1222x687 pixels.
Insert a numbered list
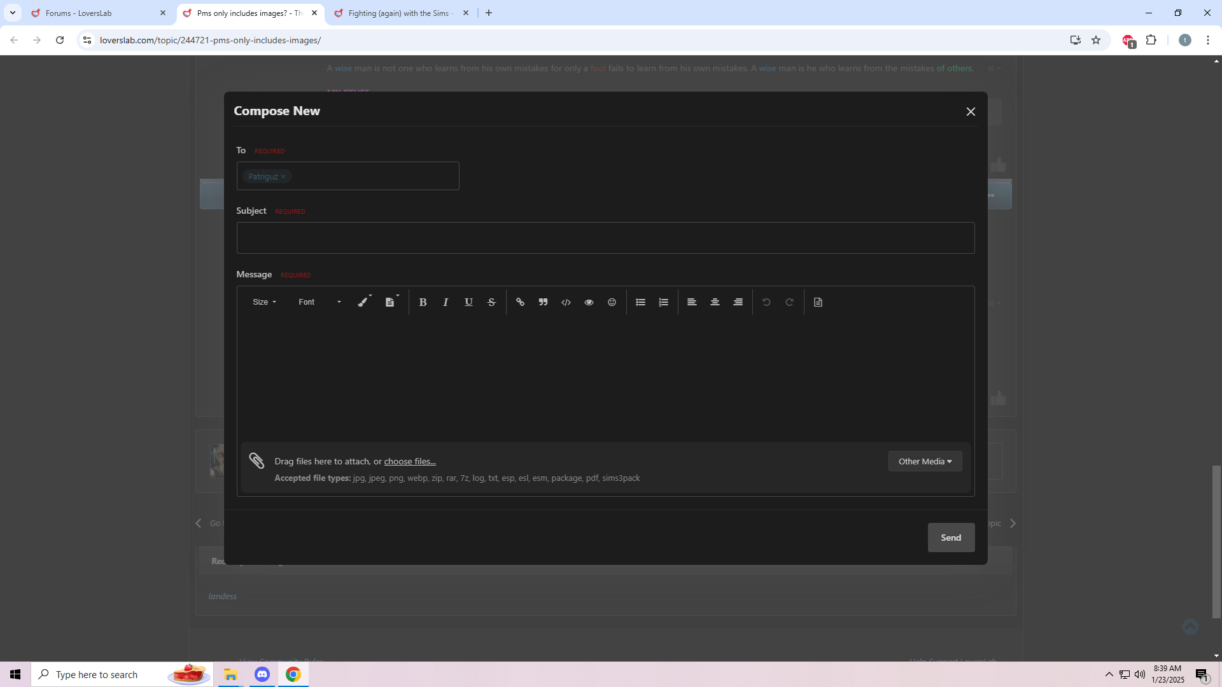[x=663, y=302]
